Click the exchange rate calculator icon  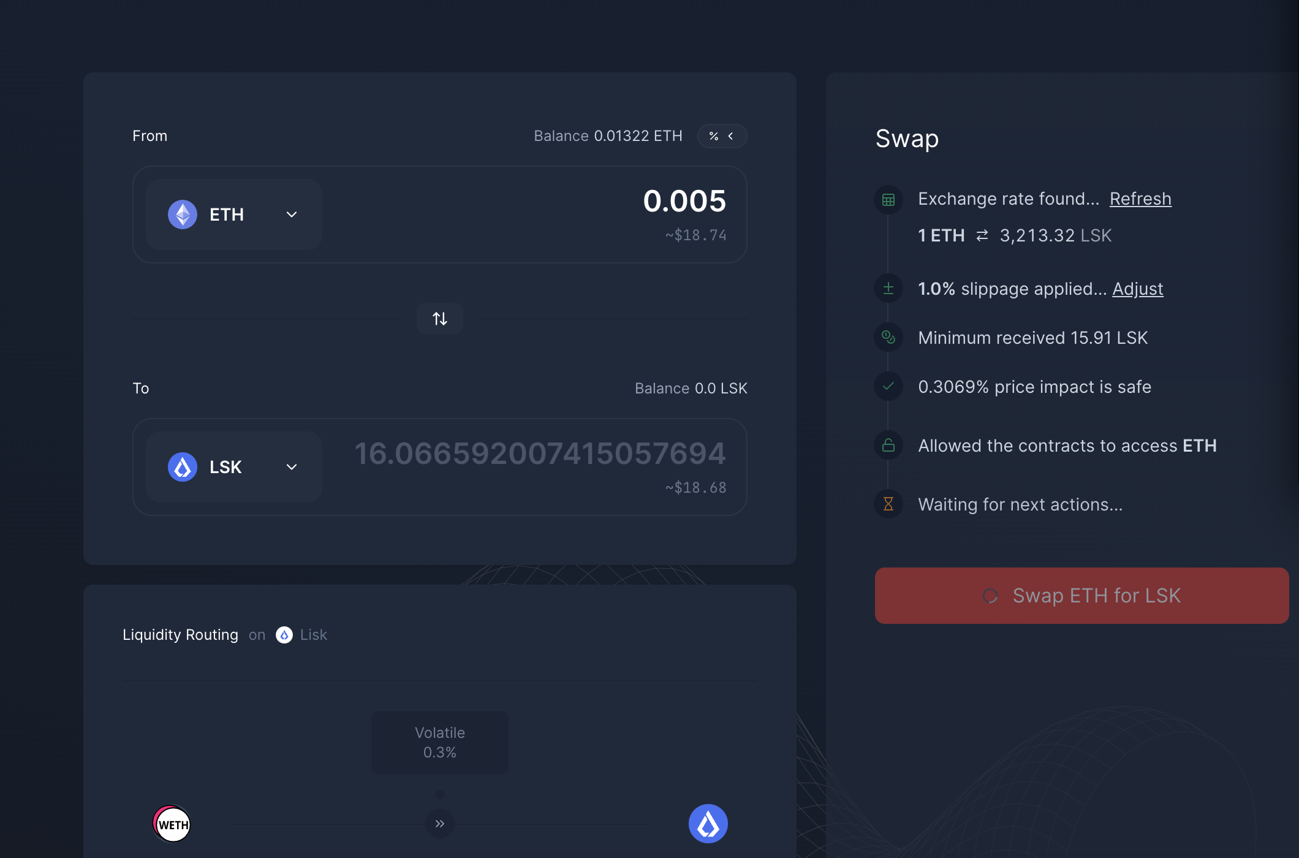pyautogui.click(x=888, y=200)
